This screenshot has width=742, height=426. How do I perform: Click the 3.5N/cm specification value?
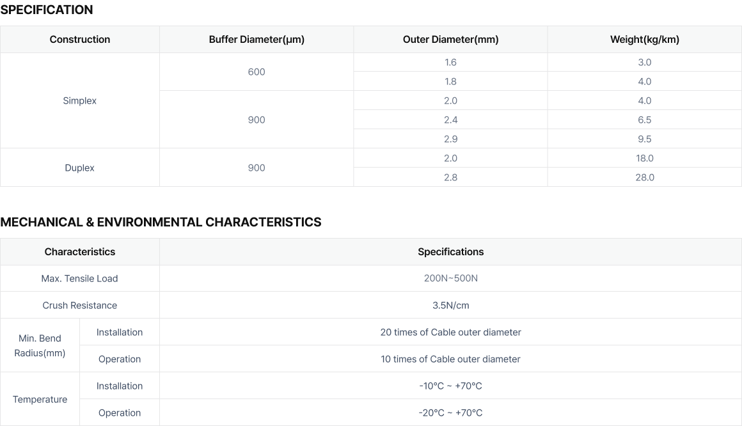tap(450, 305)
